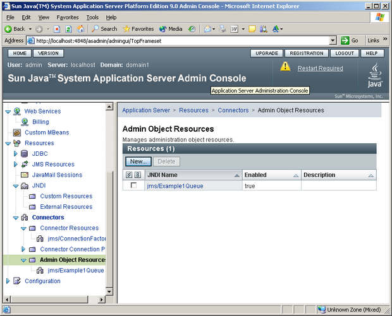Click the JNDI node icon
Viewport: 392px width, 316px height.
[25, 186]
